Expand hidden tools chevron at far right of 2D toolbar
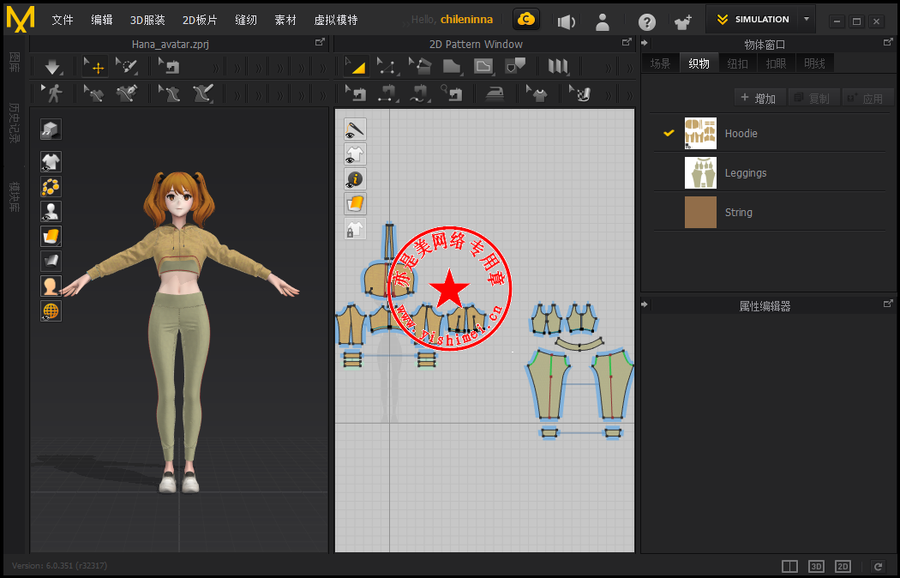This screenshot has width=900, height=578. pyautogui.click(x=629, y=67)
